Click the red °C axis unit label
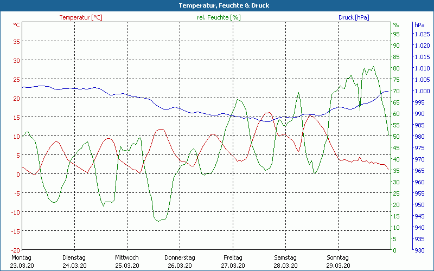The width and height of the screenshot is (434, 271). pos(17,25)
